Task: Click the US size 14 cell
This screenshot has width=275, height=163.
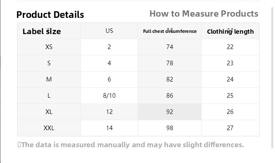Action: [x=109, y=128]
